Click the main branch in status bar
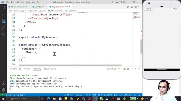The width and height of the screenshot is (181, 101). pyautogui.click(x=9, y=95)
